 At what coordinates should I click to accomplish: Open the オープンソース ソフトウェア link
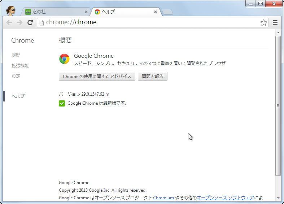226,198
